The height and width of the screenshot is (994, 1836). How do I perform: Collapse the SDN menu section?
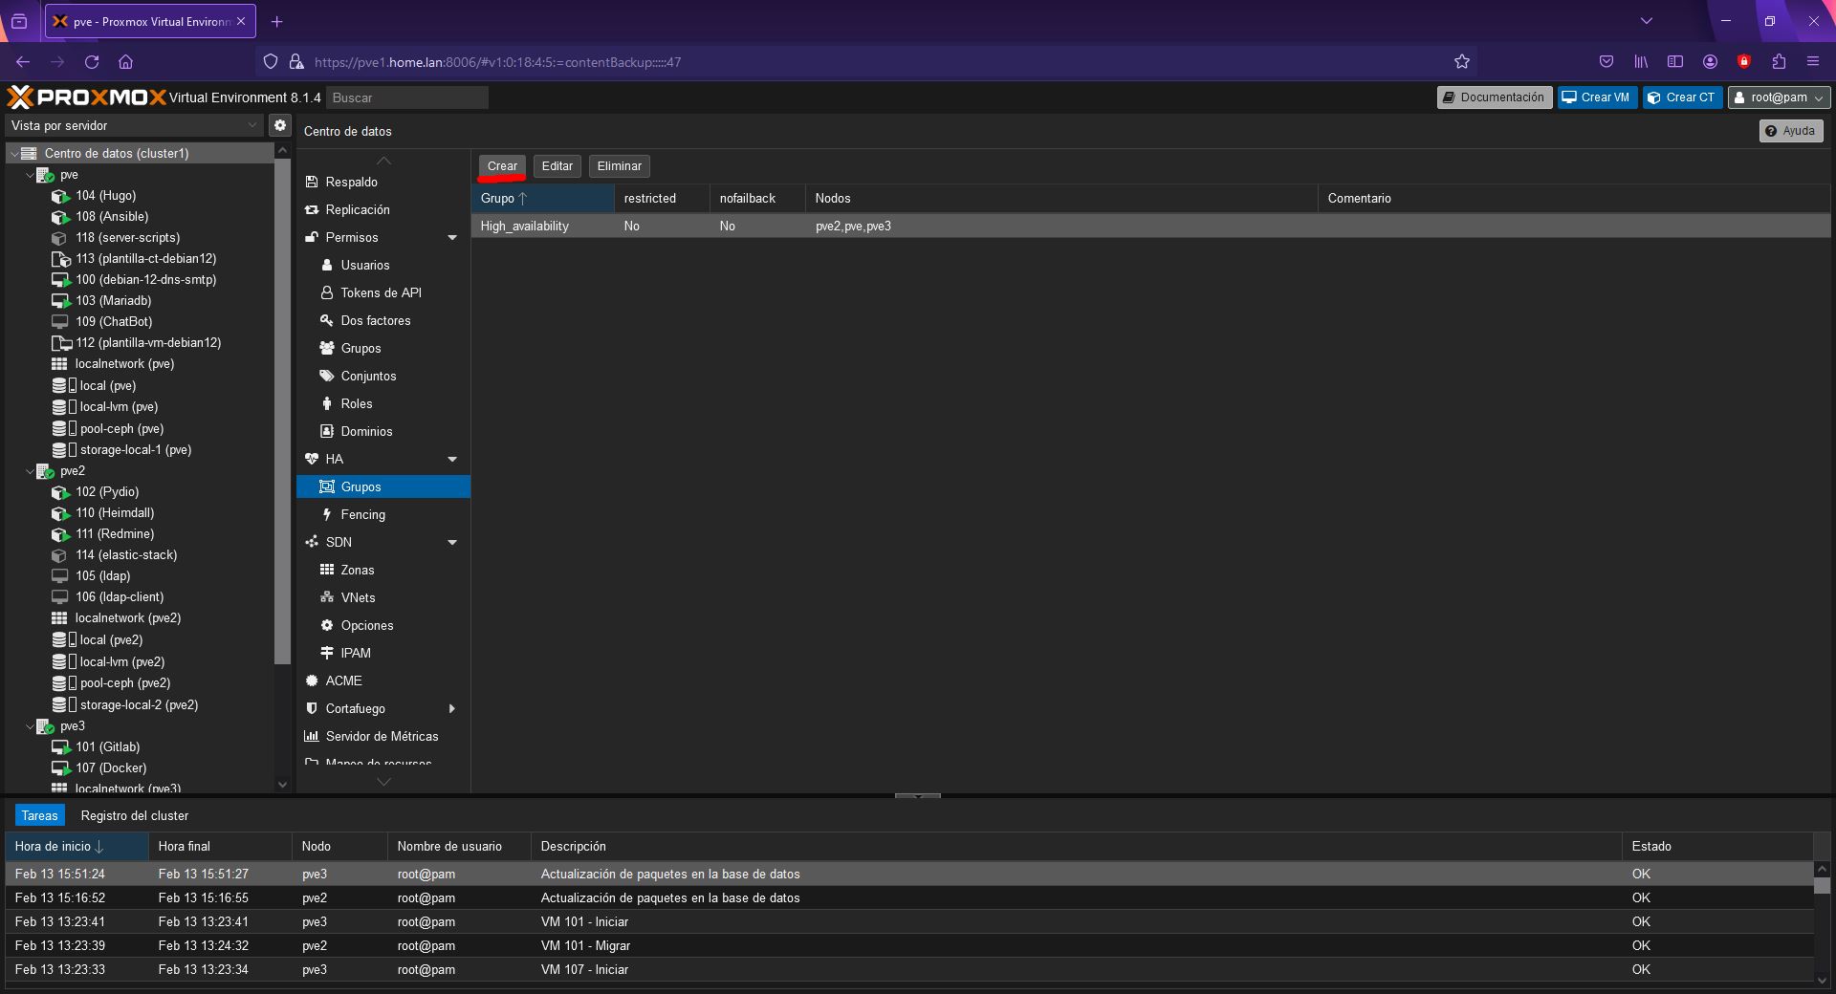point(452,542)
